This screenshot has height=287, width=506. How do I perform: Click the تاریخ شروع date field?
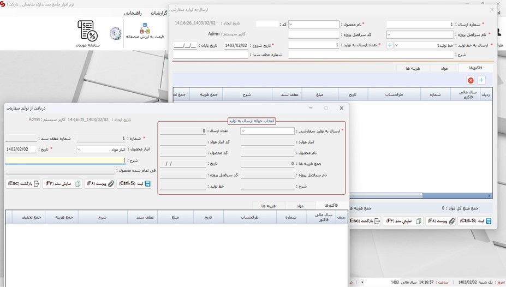pos(236,45)
